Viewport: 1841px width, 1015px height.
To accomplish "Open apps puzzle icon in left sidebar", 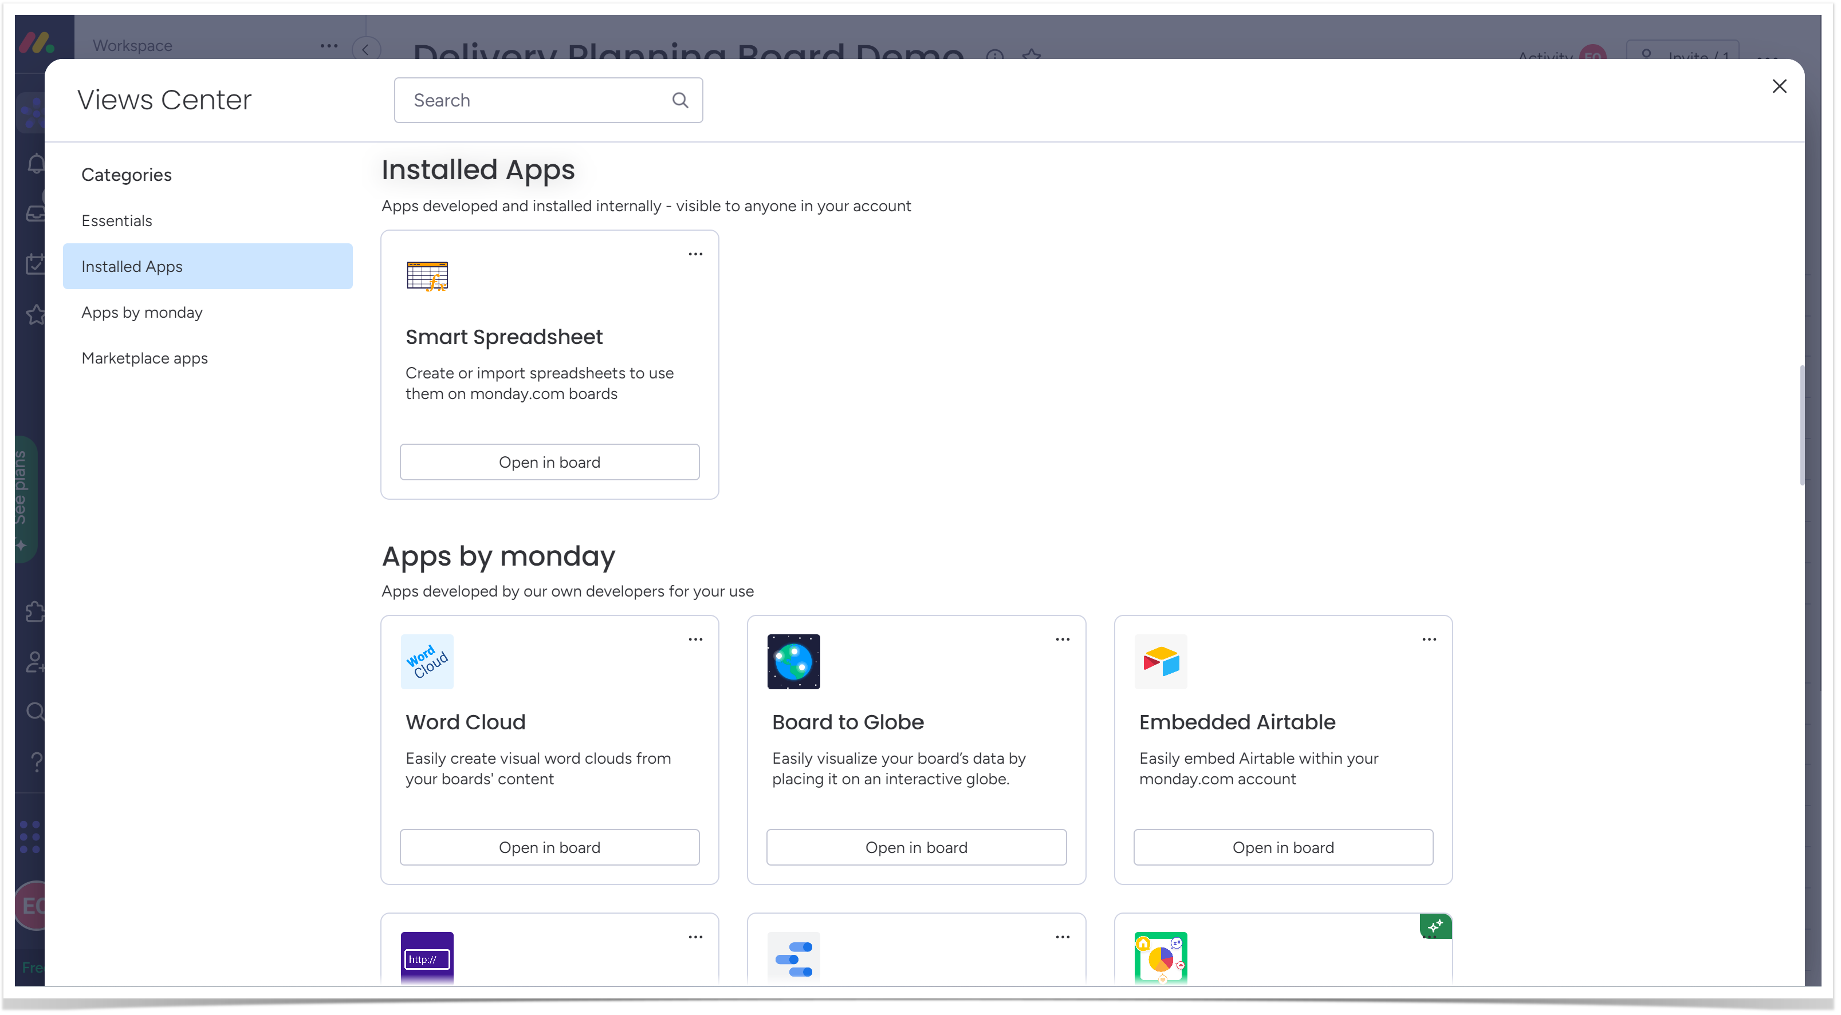I will click(x=34, y=612).
